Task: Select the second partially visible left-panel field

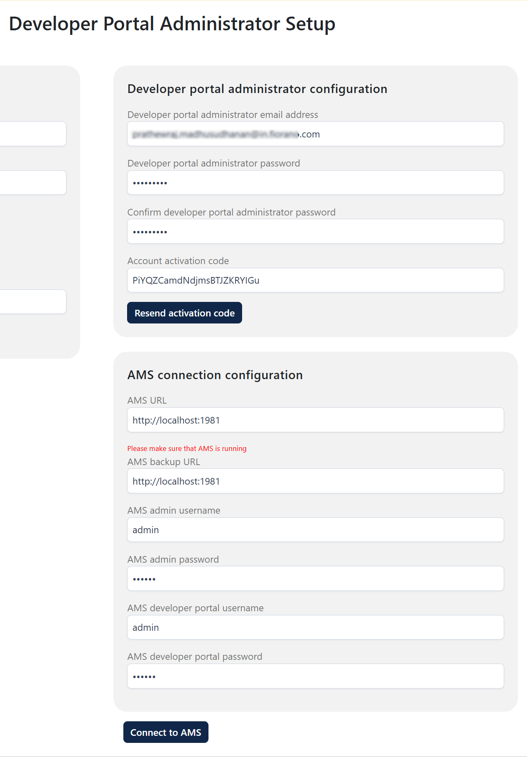Action: 33,183
